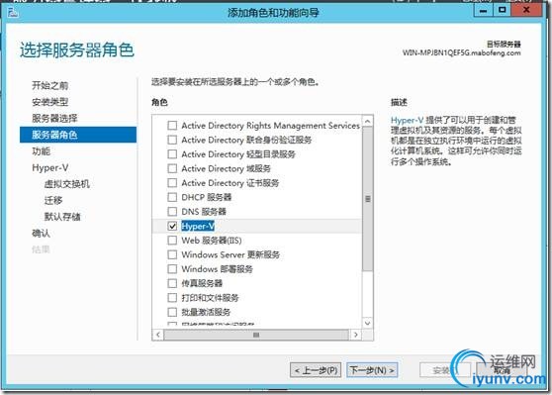This screenshot has height=395, width=552.
Task: Click the wizard title bar icon
Action: 14,13
